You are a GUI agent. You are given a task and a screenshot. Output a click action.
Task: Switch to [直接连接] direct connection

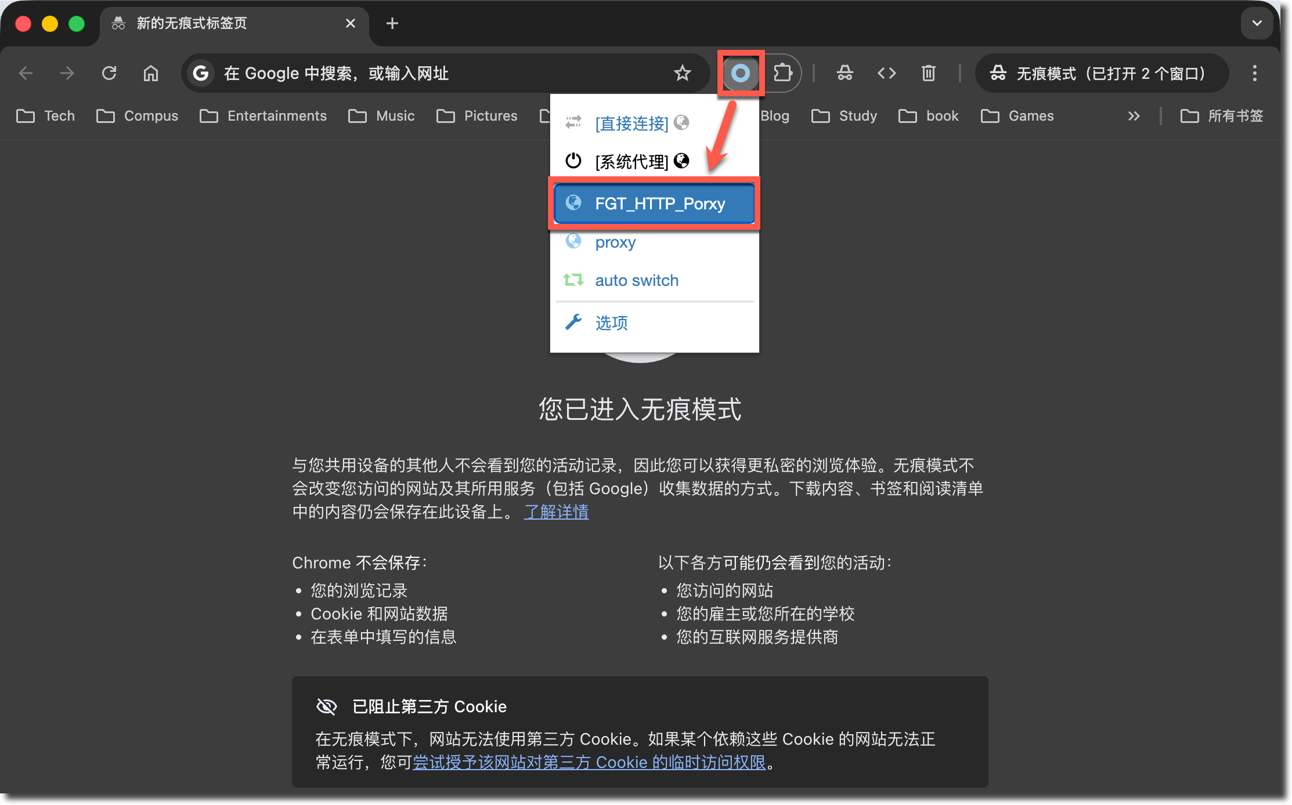point(631,123)
